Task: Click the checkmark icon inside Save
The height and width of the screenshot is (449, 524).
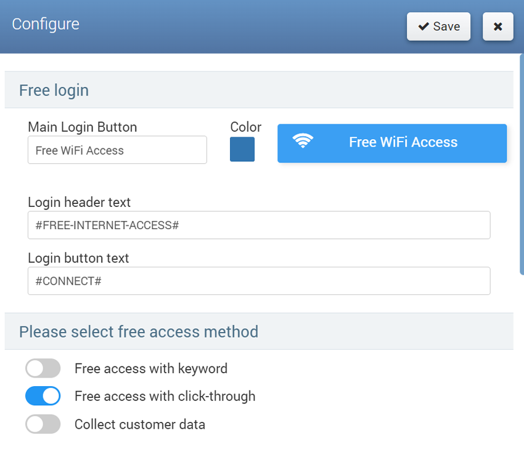Action: pos(424,26)
